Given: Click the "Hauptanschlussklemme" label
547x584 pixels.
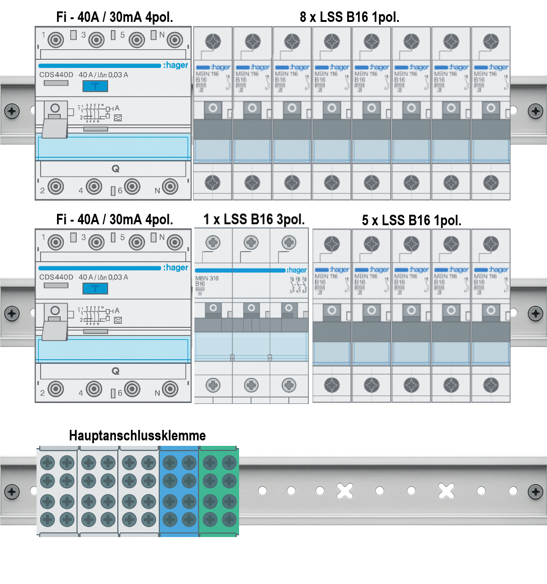Looking at the screenshot, I should click(137, 435).
